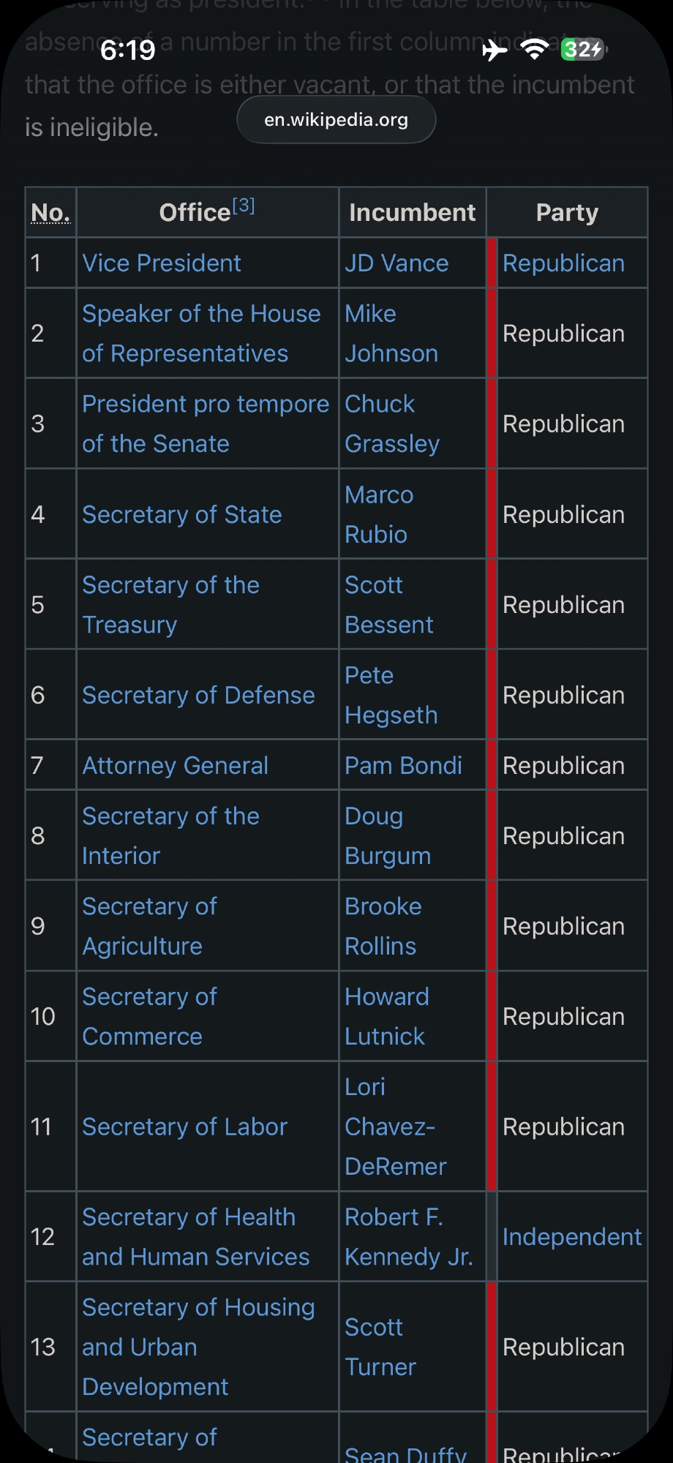This screenshot has height=1463, width=673.
Task: Tap the Republican link in first row
Action: tap(563, 263)
